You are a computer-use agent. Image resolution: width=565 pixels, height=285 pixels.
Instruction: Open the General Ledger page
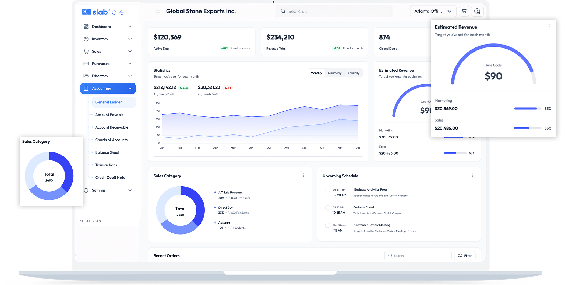(x=108, y=102)
